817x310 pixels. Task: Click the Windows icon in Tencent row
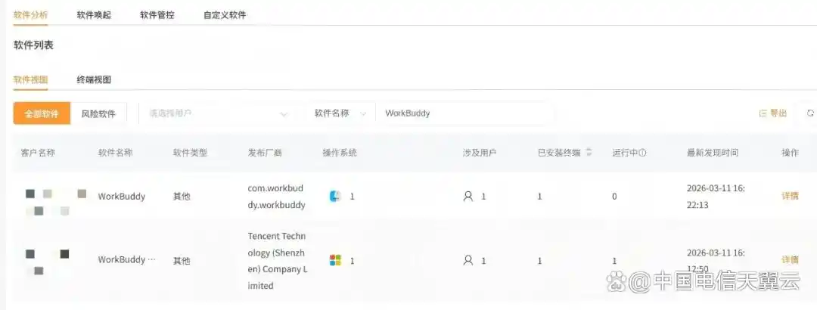click(336, 260)
